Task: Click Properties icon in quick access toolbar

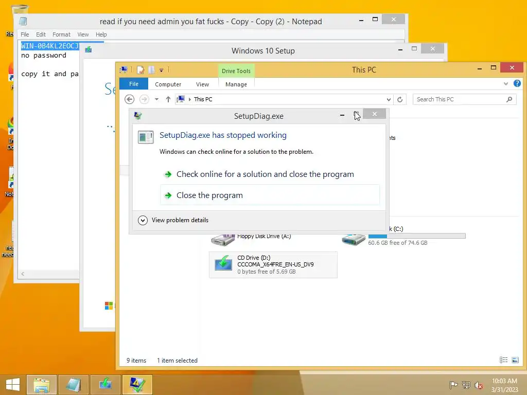Action: coord(140,70)
